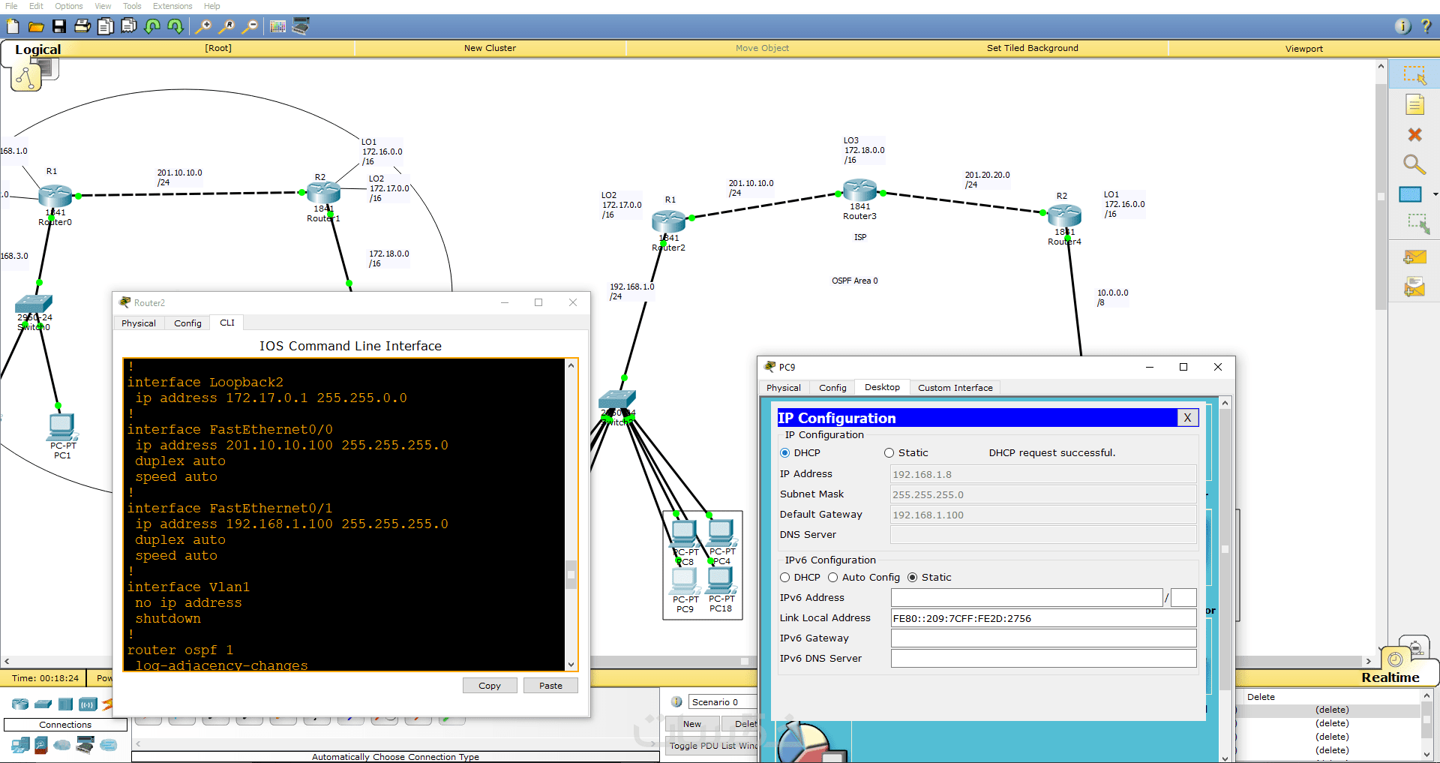
Task: Click New scenario button
Action: point(692,724)
